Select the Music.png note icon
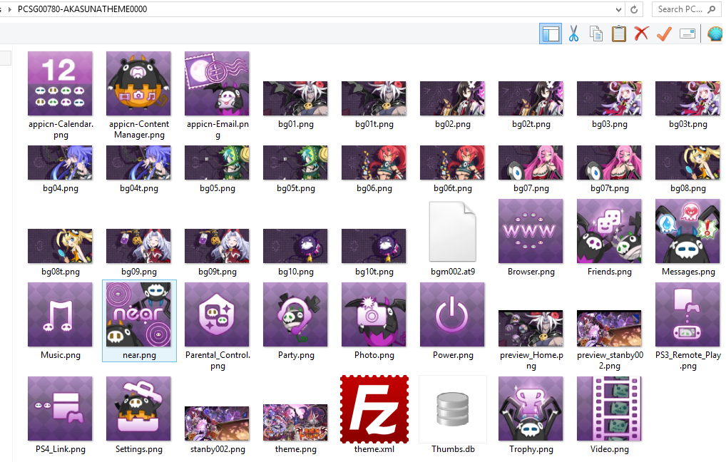The height and width of the screenshot is (462, 726). (60, 315)
